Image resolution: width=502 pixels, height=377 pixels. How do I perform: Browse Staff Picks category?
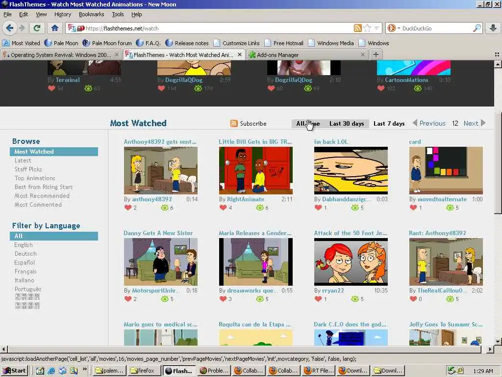(28, 169)
